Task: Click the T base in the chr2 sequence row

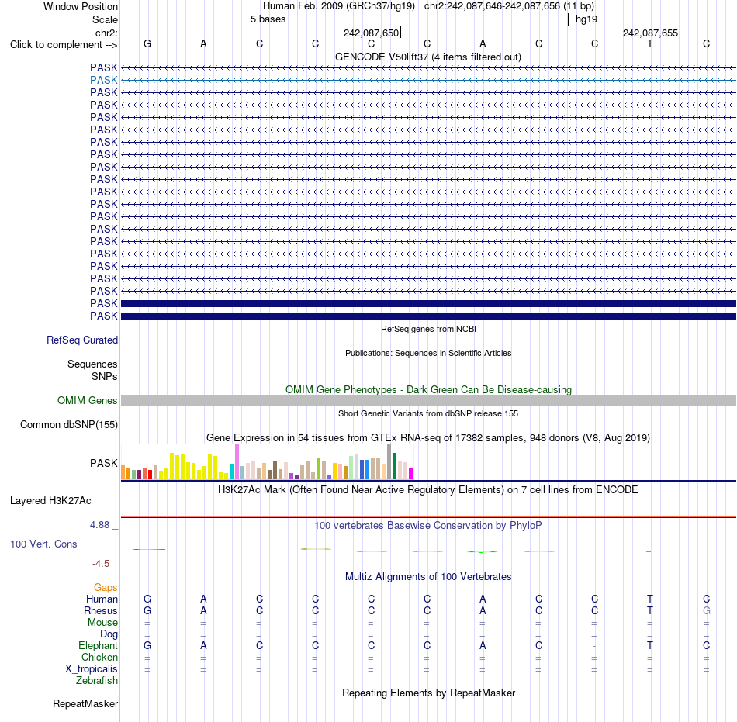Action: pos(650,43)
